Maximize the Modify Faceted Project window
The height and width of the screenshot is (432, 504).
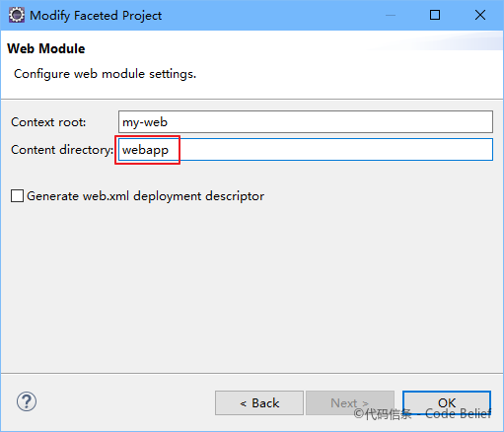(435, 15)
